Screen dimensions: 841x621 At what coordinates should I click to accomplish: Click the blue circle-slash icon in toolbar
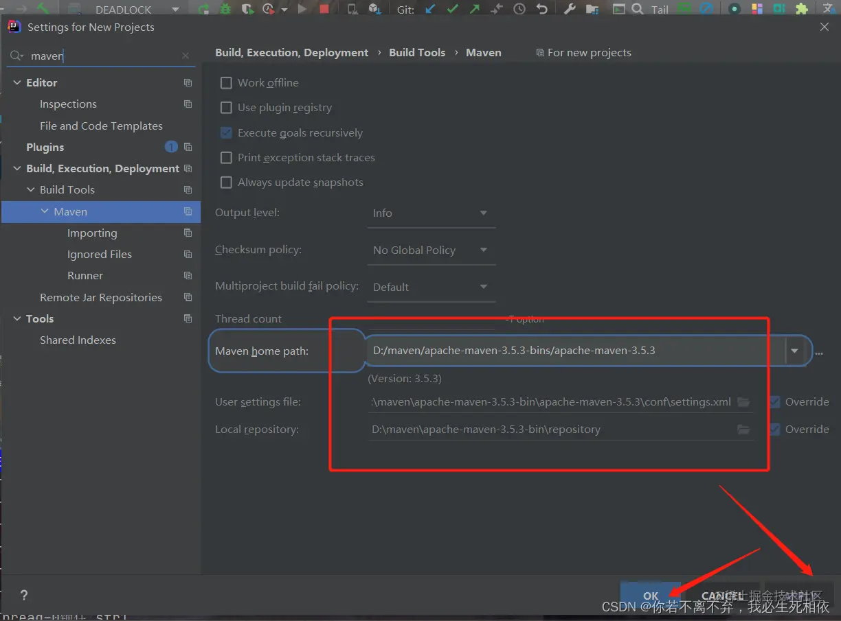706,9
